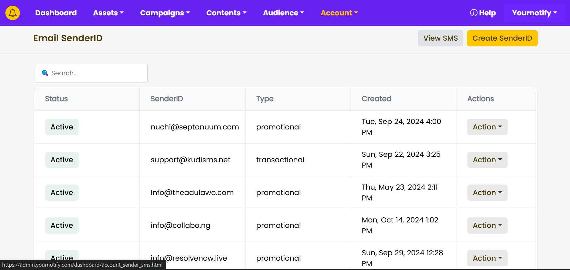Focus the Search input field
Image resolution: width=570 pixels, height=270 pixels.
pyautogui.click(x=91, y=73)
